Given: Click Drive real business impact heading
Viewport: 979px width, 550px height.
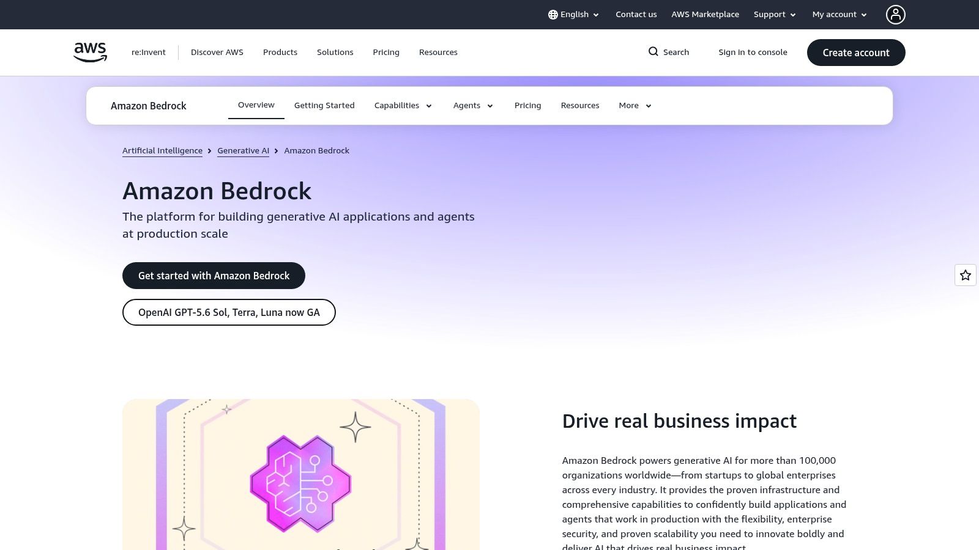Looking at the screenshot, I should pyautogui.click(x=679, y=421).
